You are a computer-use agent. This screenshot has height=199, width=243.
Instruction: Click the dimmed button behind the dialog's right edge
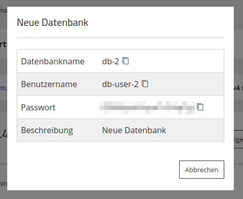point(238,139)
